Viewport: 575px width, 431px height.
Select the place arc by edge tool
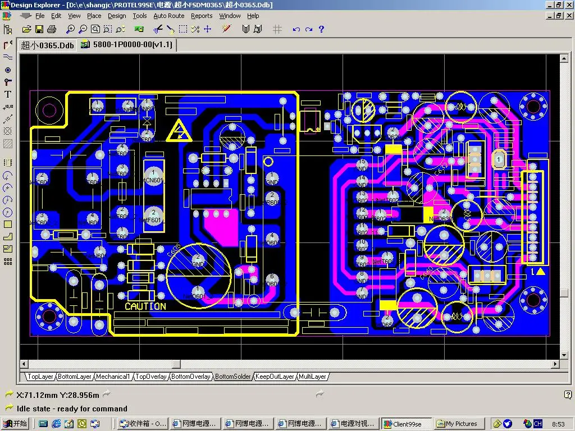point(8,176)
